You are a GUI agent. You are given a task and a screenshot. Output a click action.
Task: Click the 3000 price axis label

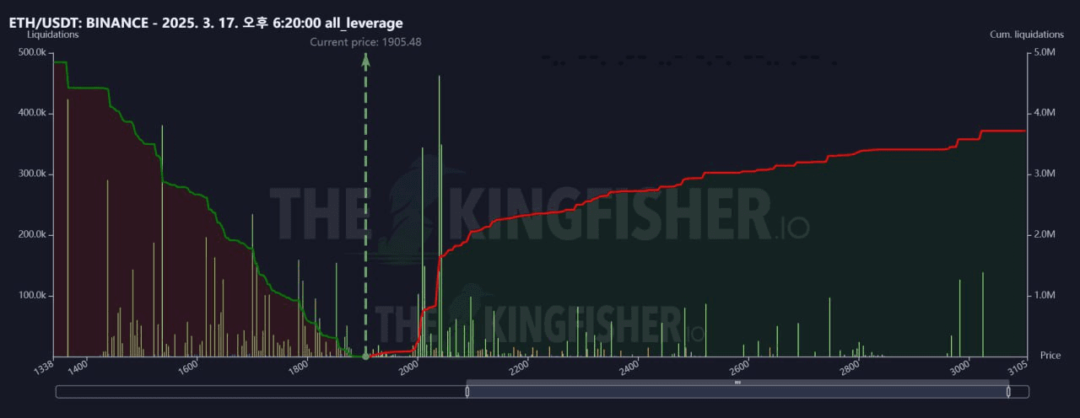coord(959,366)
